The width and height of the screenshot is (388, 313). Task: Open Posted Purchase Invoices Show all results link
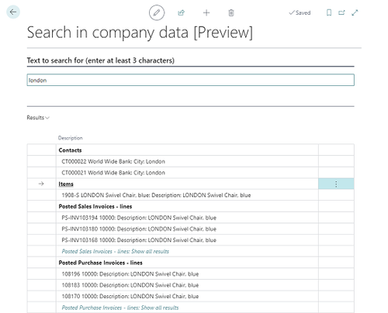coord(120,308)
